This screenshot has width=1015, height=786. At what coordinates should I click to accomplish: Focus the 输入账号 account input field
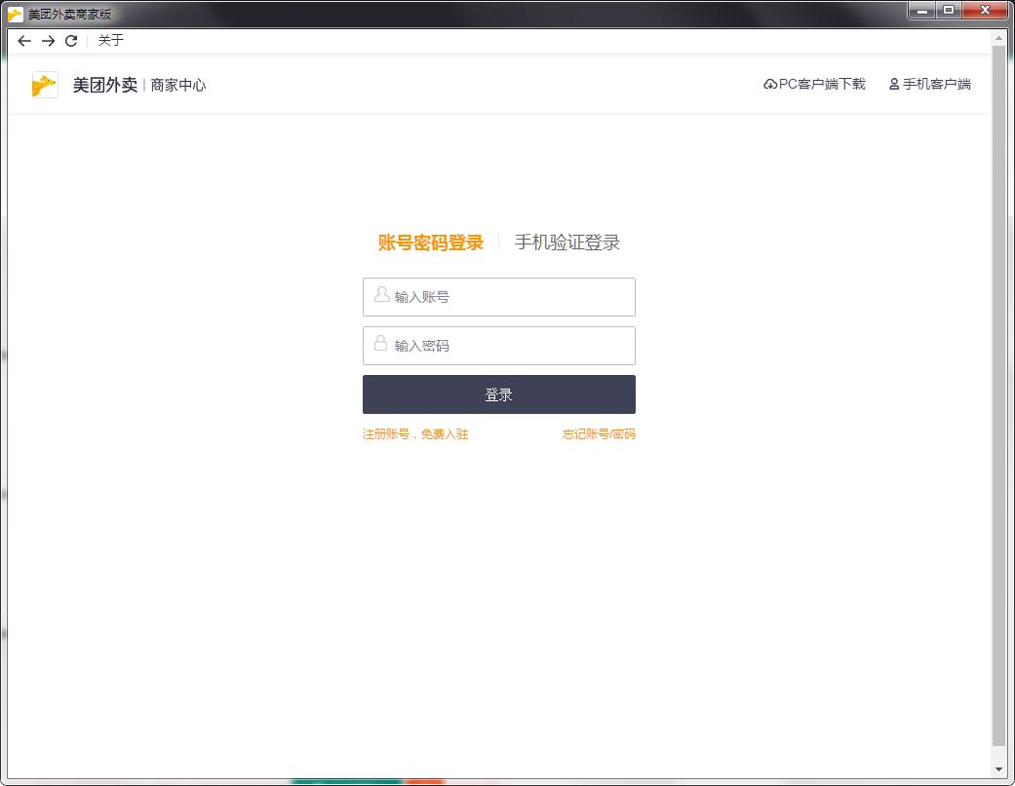pyautogui.click(x=498, y=296)
